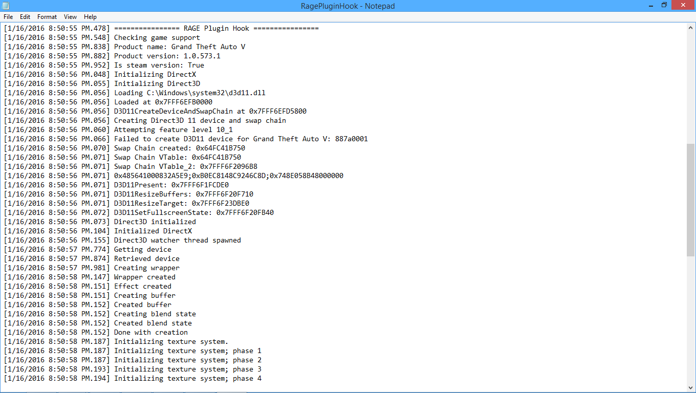Click 'Loaded at 0x7FFF6EFB0000' line
The image size is (696, 393).
(x=108, y=102)
